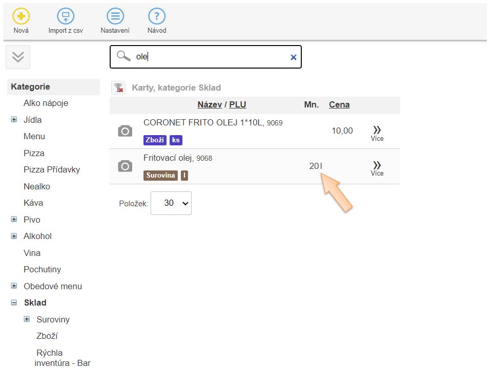Sort by Název column header

[x=210, y=104]
